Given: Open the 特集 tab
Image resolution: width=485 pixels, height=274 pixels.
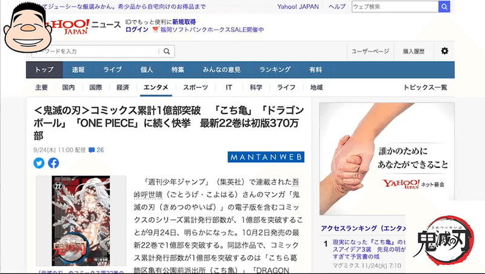Looking at the screenshot, I should click(178, 70).
